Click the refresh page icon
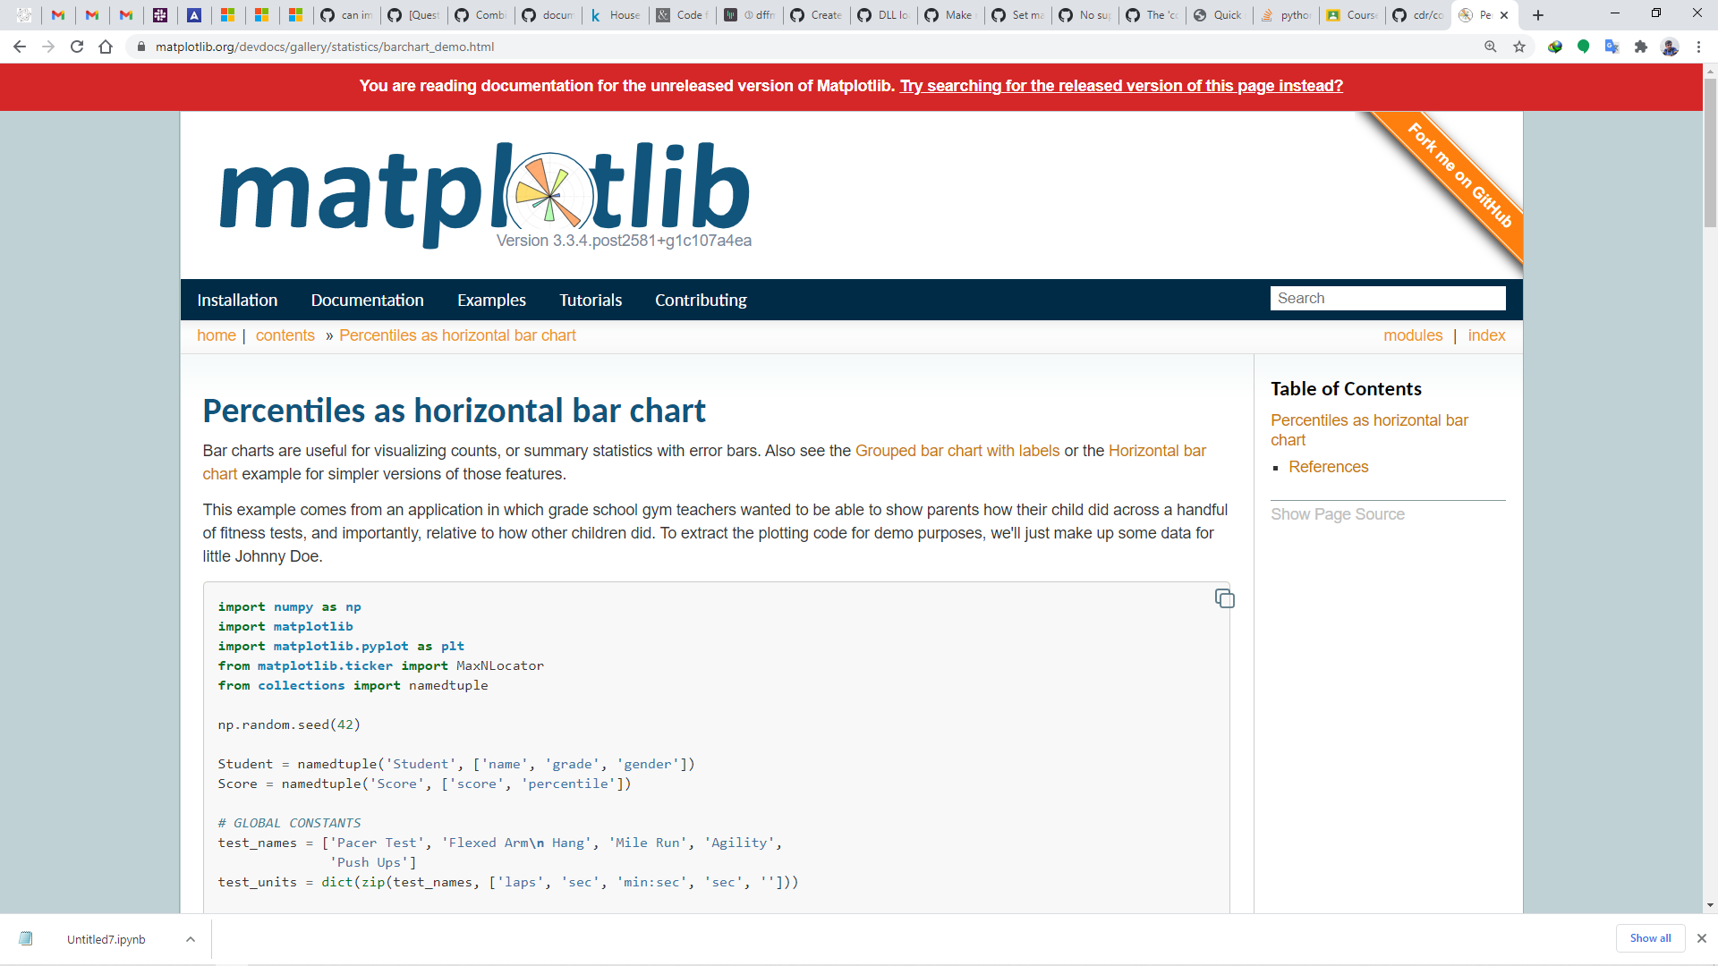 tap(77, 47)
